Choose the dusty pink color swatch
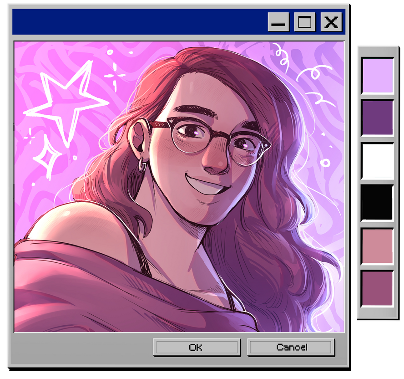 click(377, 246)
